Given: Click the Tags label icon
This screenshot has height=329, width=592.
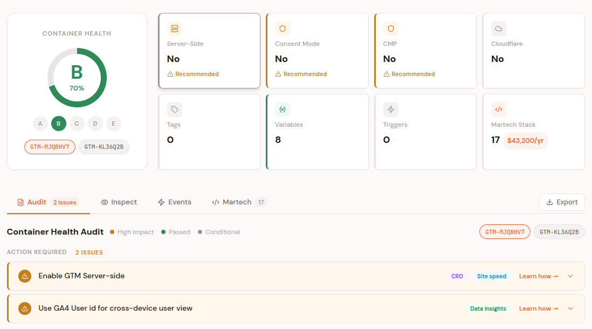Looking at the screenshot, I should pos(174,109).
